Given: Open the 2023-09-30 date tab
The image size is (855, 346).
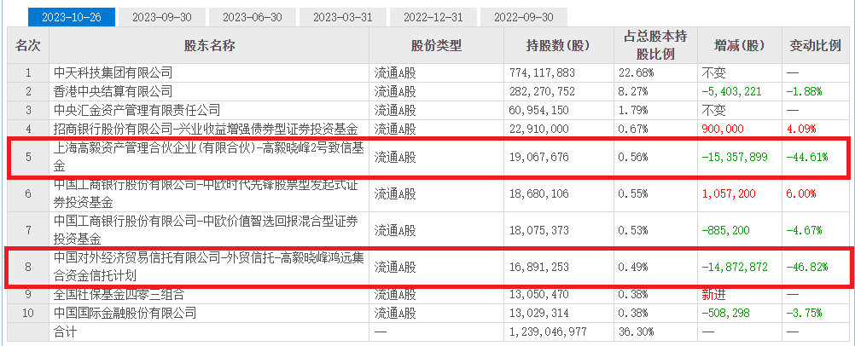Looking at the screenshot, I should pos(162,17).
